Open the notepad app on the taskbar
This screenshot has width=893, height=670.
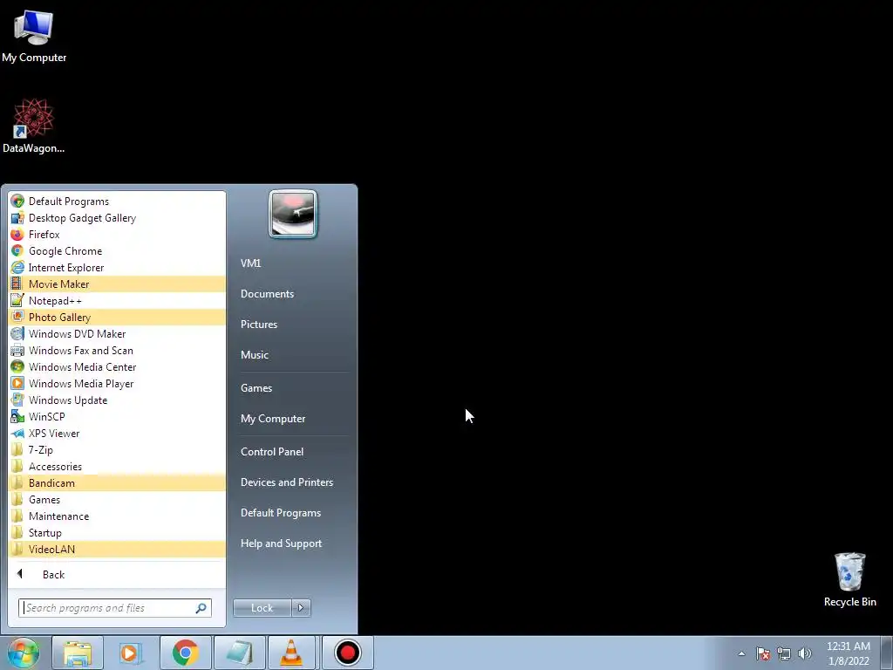coord(239,653)
